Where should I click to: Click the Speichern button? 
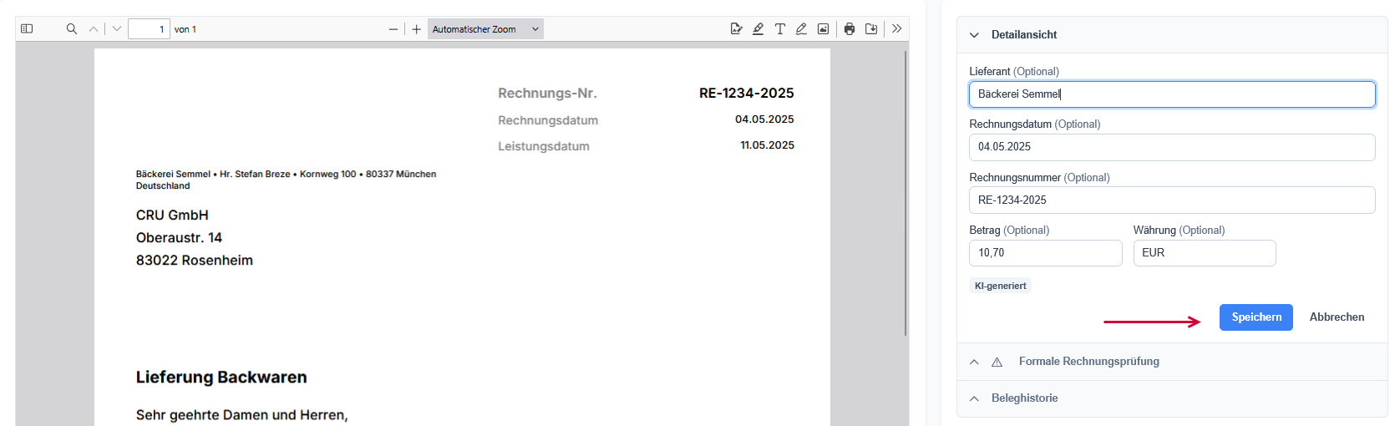(1256, 317)
